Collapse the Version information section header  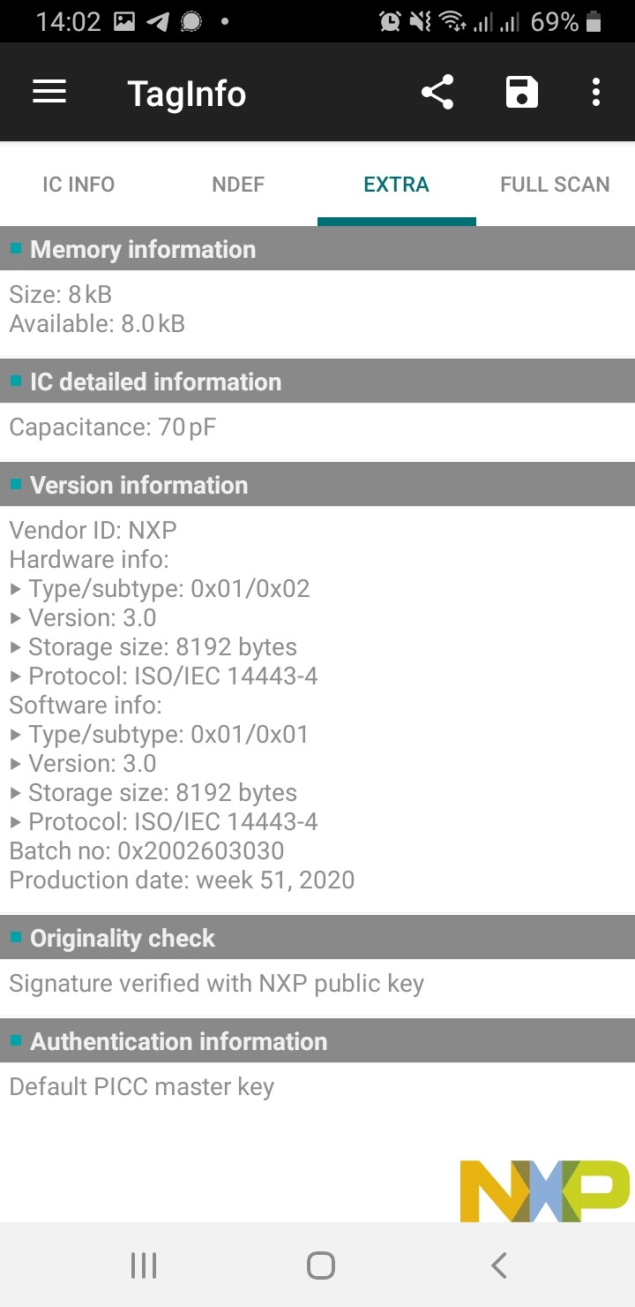click(317, 485)
